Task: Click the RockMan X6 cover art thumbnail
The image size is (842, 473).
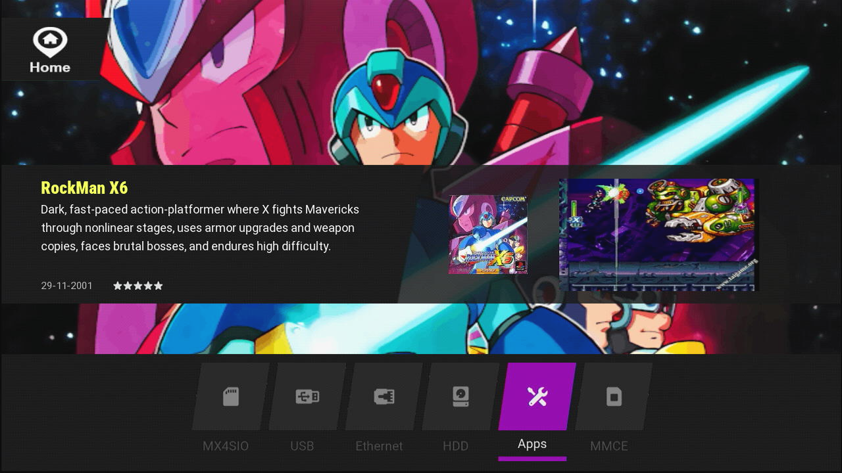Action: (488, 235)
